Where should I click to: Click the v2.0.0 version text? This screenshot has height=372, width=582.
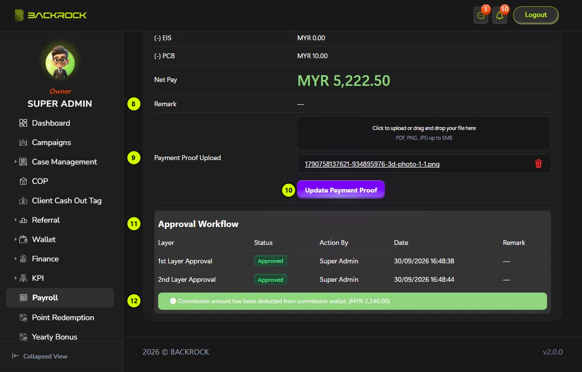pyautogui.click(x=552, y=352)
